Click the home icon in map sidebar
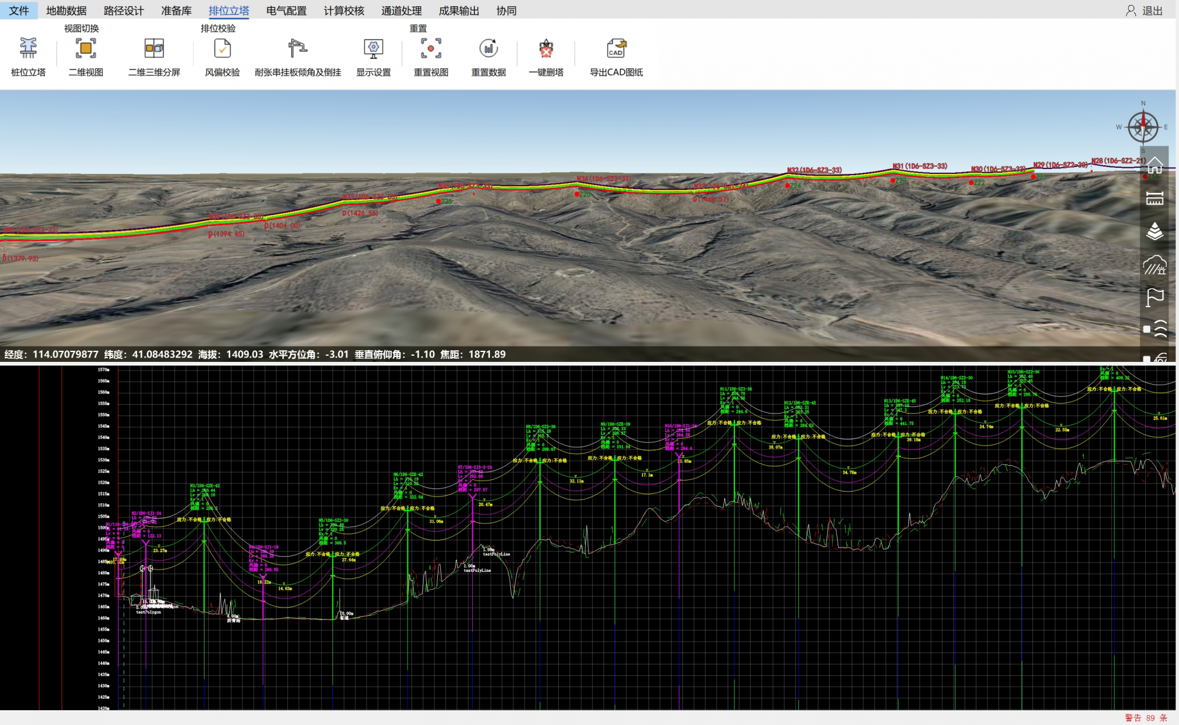This screenshot has width=1179, height=725. [x=1154, y=165]
